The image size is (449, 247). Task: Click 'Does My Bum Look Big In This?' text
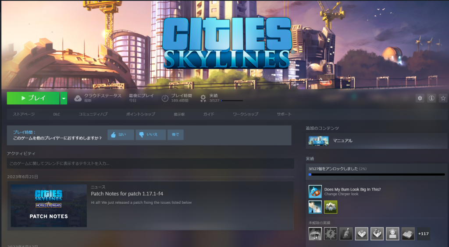[353, 189]
